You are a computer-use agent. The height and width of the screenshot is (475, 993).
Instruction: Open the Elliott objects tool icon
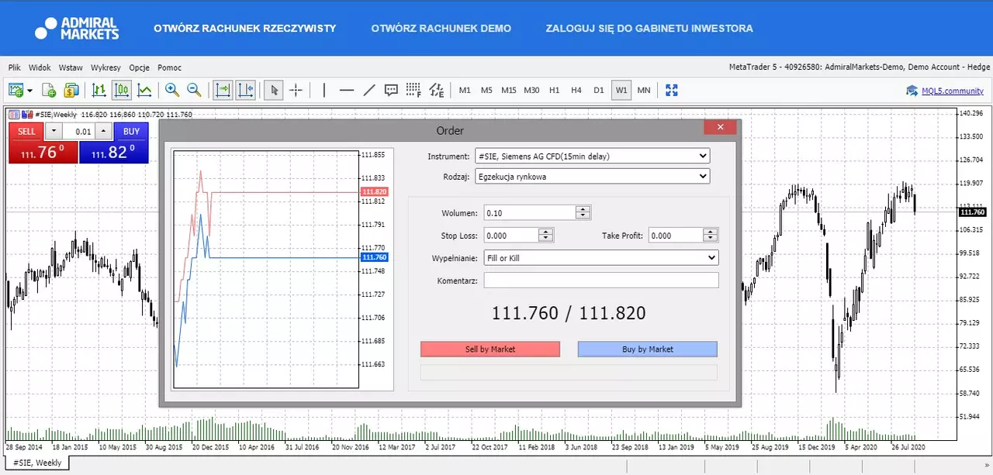(x=437, y=90)
